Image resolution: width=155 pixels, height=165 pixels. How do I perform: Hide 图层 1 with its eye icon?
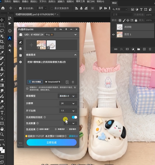pyautogui.click(x=113, y=35)
